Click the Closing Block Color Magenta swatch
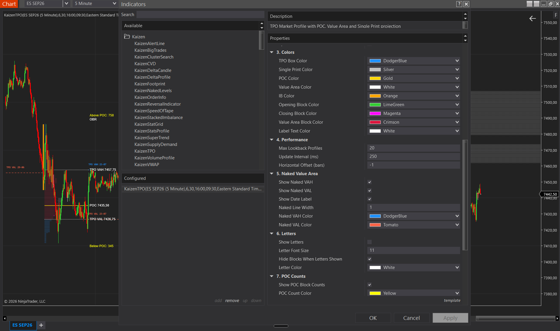The width and height of the screenshot is (560, 331). point(375,113)
